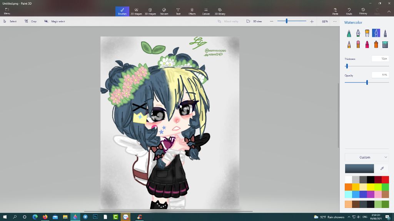394x221 pixels.
Task: Select the Pixel pen tool
Action: point(385,33)
